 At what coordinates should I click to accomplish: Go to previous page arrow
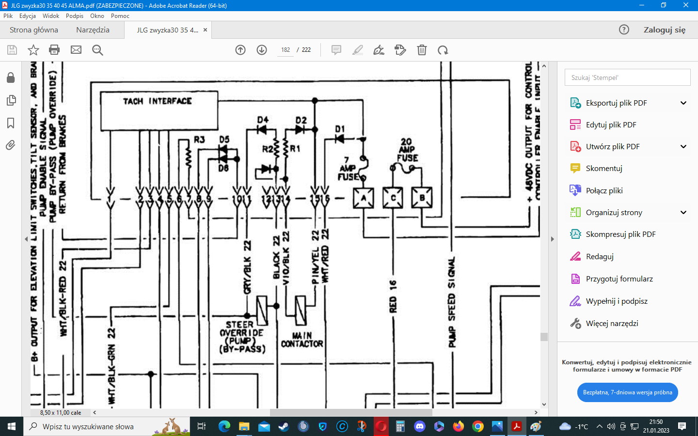240,50
